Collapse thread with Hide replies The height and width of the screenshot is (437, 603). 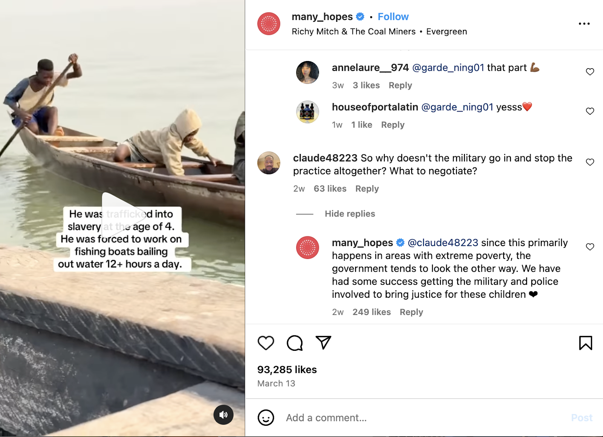350,214
